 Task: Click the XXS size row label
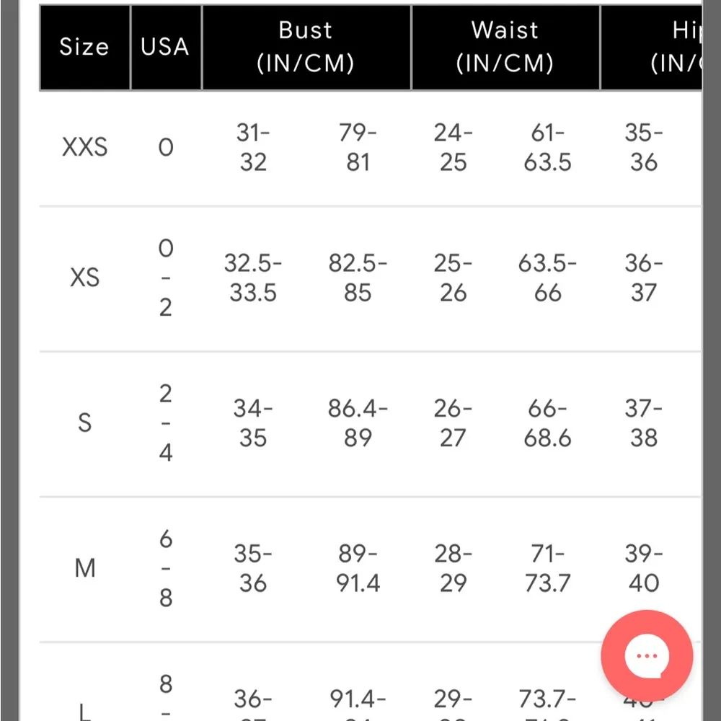(84, 147)
